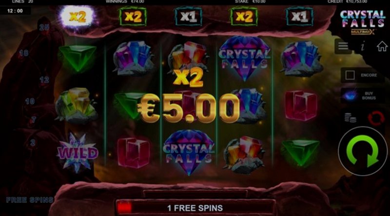Click the 1 Free Spins progress bar
This screenshot has height=216, width=390.
pos(195,208)
